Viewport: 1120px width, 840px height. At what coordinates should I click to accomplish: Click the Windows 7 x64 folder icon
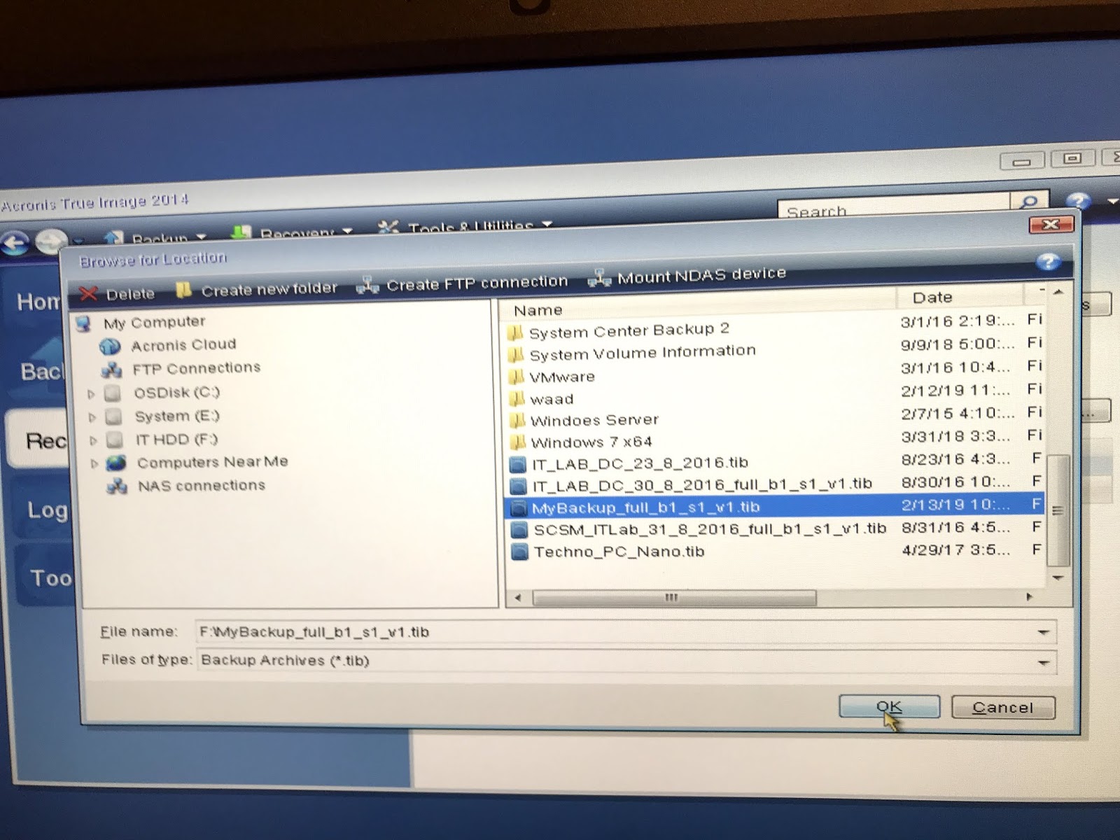point(518,443)
